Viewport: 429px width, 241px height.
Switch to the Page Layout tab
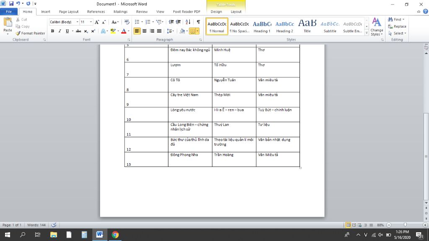point(69,11)
